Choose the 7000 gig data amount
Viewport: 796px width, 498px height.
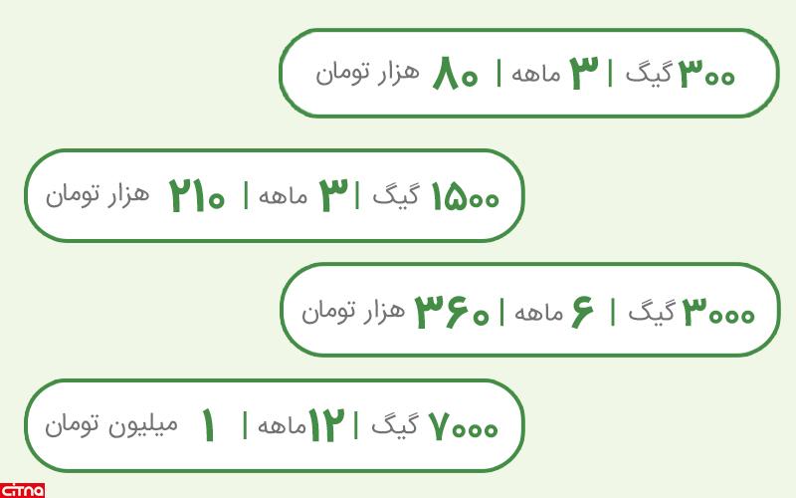[464, 427]
